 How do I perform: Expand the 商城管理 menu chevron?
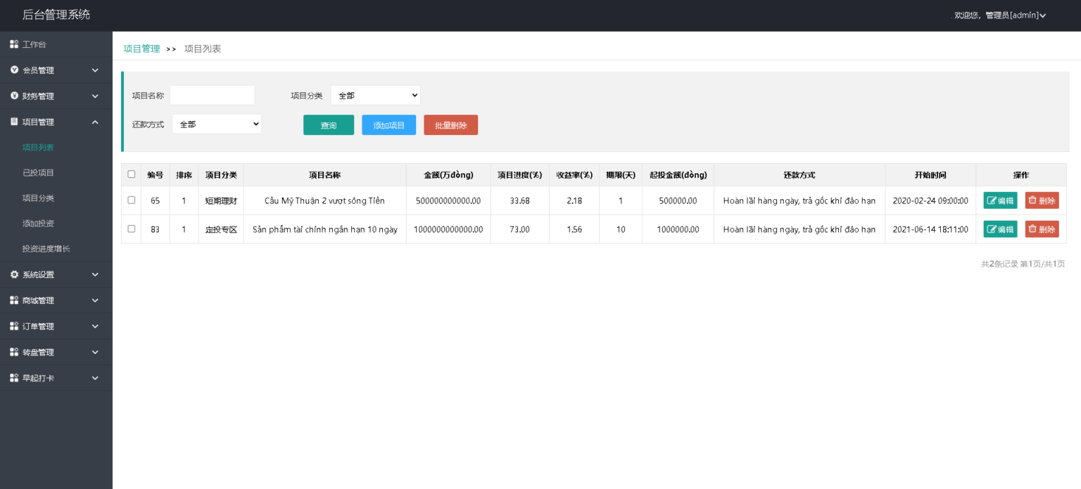tap(95, 300)
